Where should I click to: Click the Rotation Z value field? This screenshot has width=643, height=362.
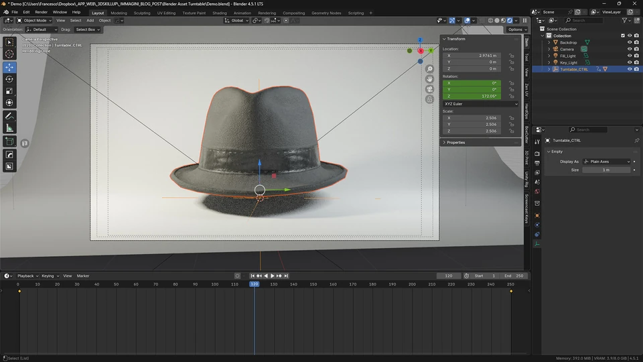[x=472, y=96]
